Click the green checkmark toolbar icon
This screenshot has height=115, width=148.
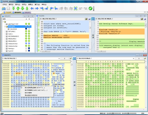pos(90,9)
